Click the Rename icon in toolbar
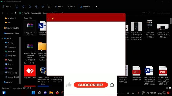Viewport: 172px width, 96px height. [x=36, y=7]
